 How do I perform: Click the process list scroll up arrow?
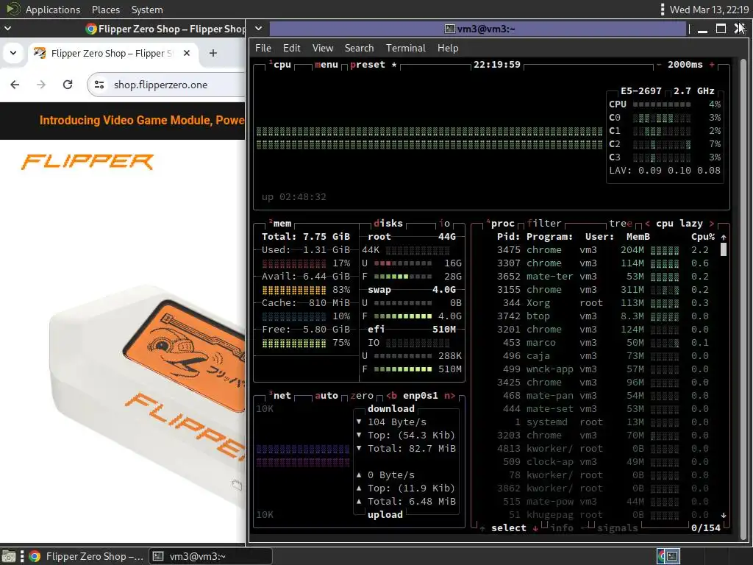tap(724, 237)
